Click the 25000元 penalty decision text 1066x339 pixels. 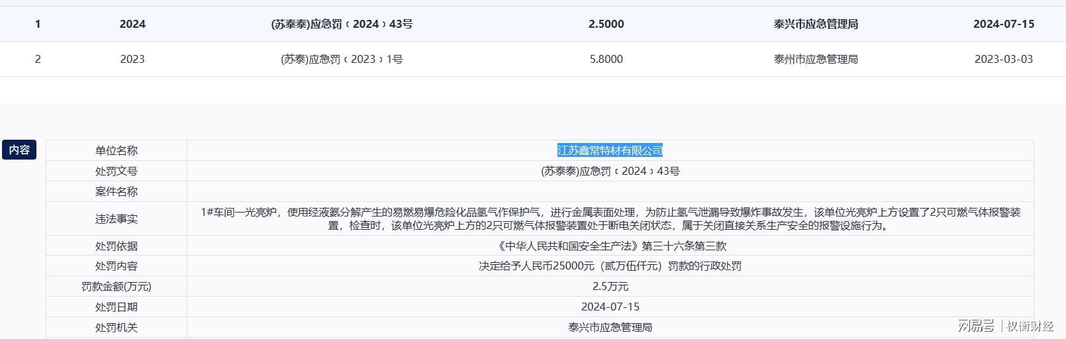610,266
